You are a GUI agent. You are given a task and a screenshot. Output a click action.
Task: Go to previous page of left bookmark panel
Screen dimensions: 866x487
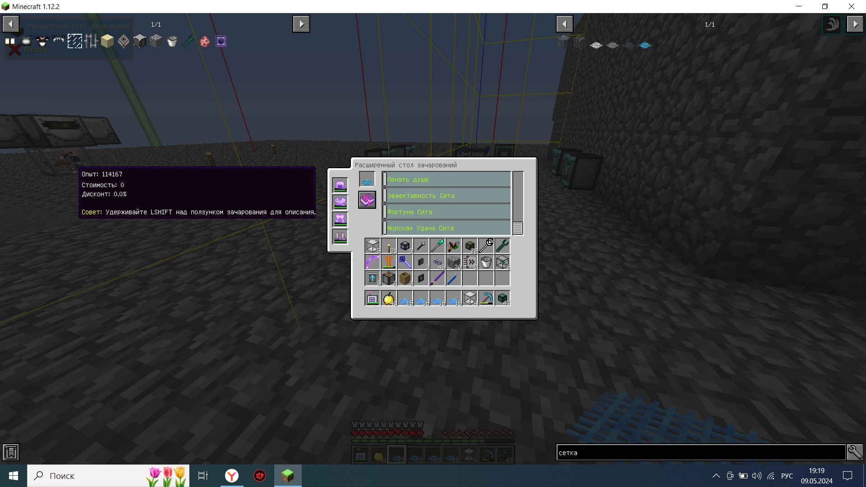(x=11, y=24)
